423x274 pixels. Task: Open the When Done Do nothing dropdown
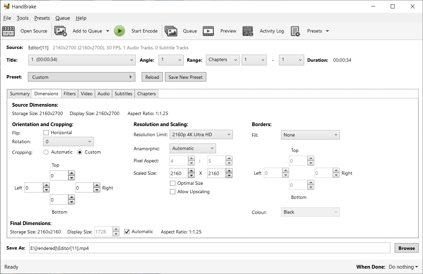(x=403, y=267)
